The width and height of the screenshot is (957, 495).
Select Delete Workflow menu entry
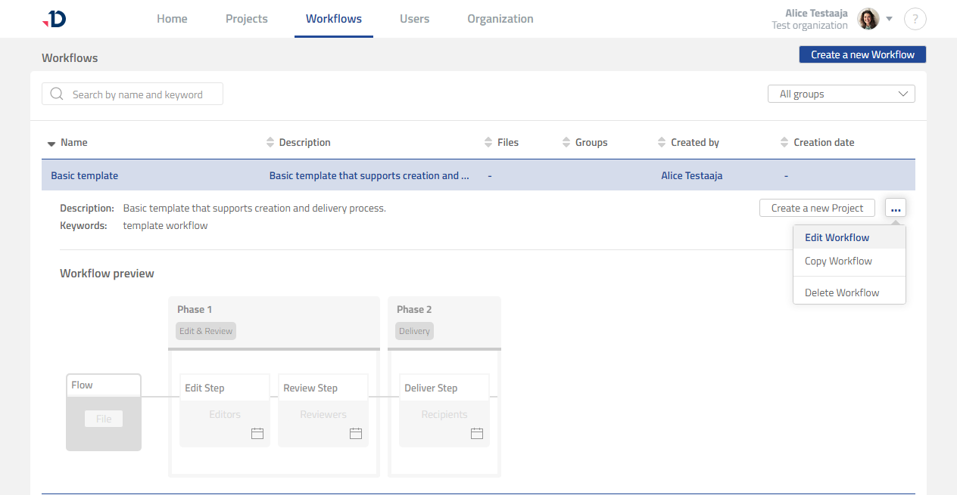click(x=841, y=292)
